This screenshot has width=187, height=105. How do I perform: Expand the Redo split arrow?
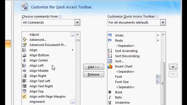[158, 41]
